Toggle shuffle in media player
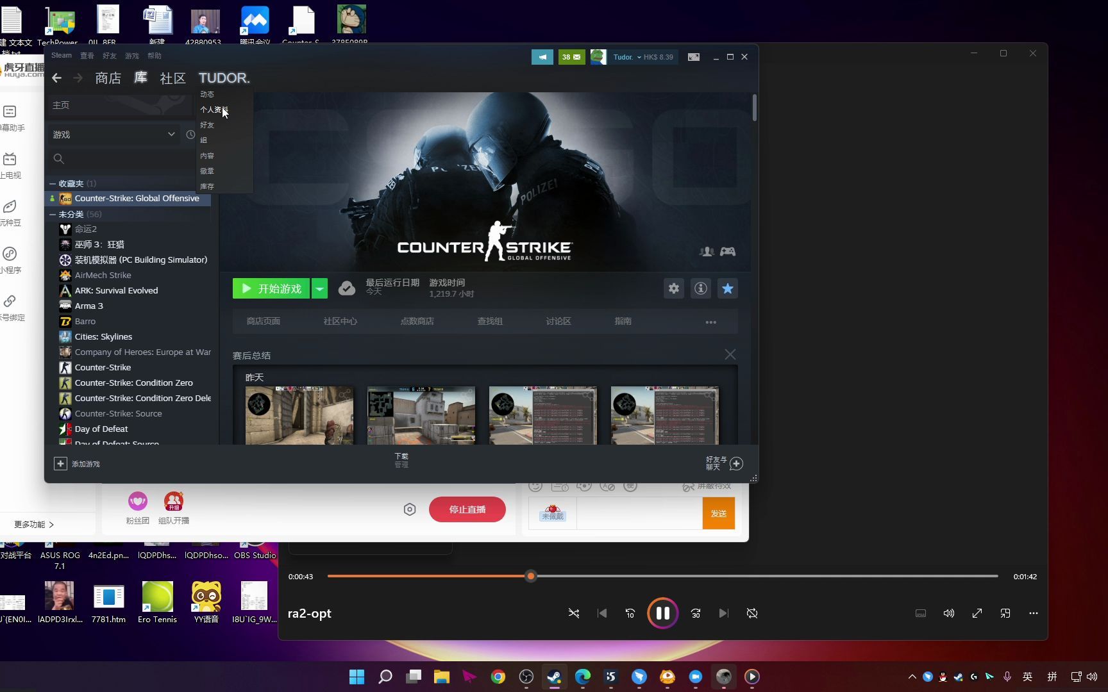The image size is (1108, 692). coord(574,613)
